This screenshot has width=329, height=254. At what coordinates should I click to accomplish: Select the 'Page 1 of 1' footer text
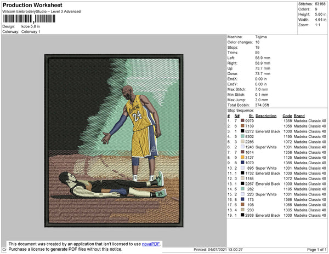pyautogui.click(x=317, y=250)
